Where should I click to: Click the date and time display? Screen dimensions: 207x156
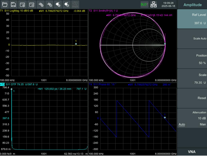(168, 4)
